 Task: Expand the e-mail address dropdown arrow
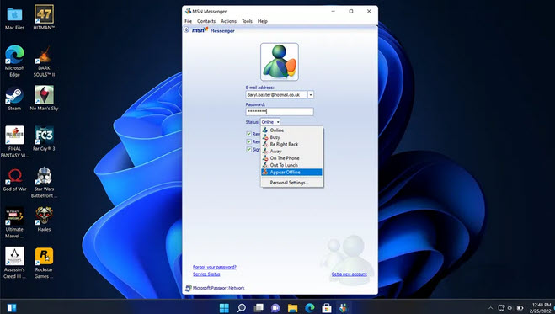click(x=311, y=95)
